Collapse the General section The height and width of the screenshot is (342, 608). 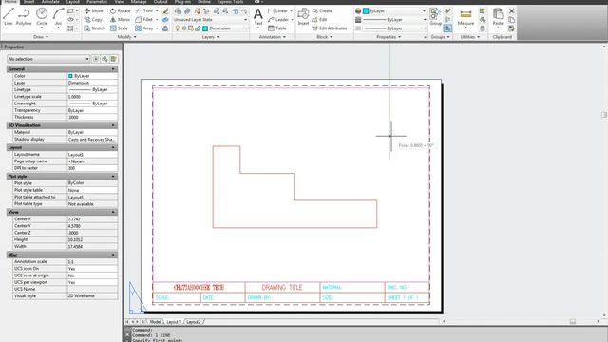point(113,69)
